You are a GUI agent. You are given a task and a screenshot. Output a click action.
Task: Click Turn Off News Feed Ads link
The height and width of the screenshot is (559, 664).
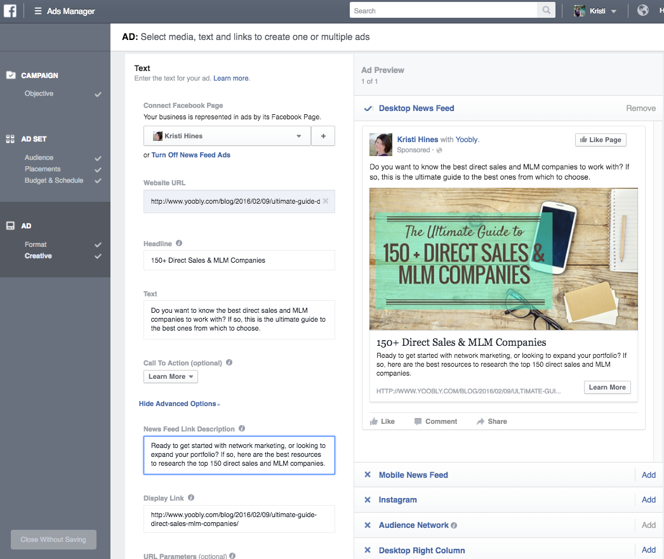pyautogui.click(x=191, y=155)
